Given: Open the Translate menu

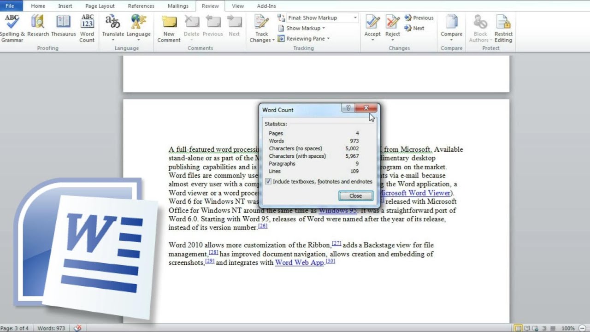Looking at the screenshot, I should [113, 29].
